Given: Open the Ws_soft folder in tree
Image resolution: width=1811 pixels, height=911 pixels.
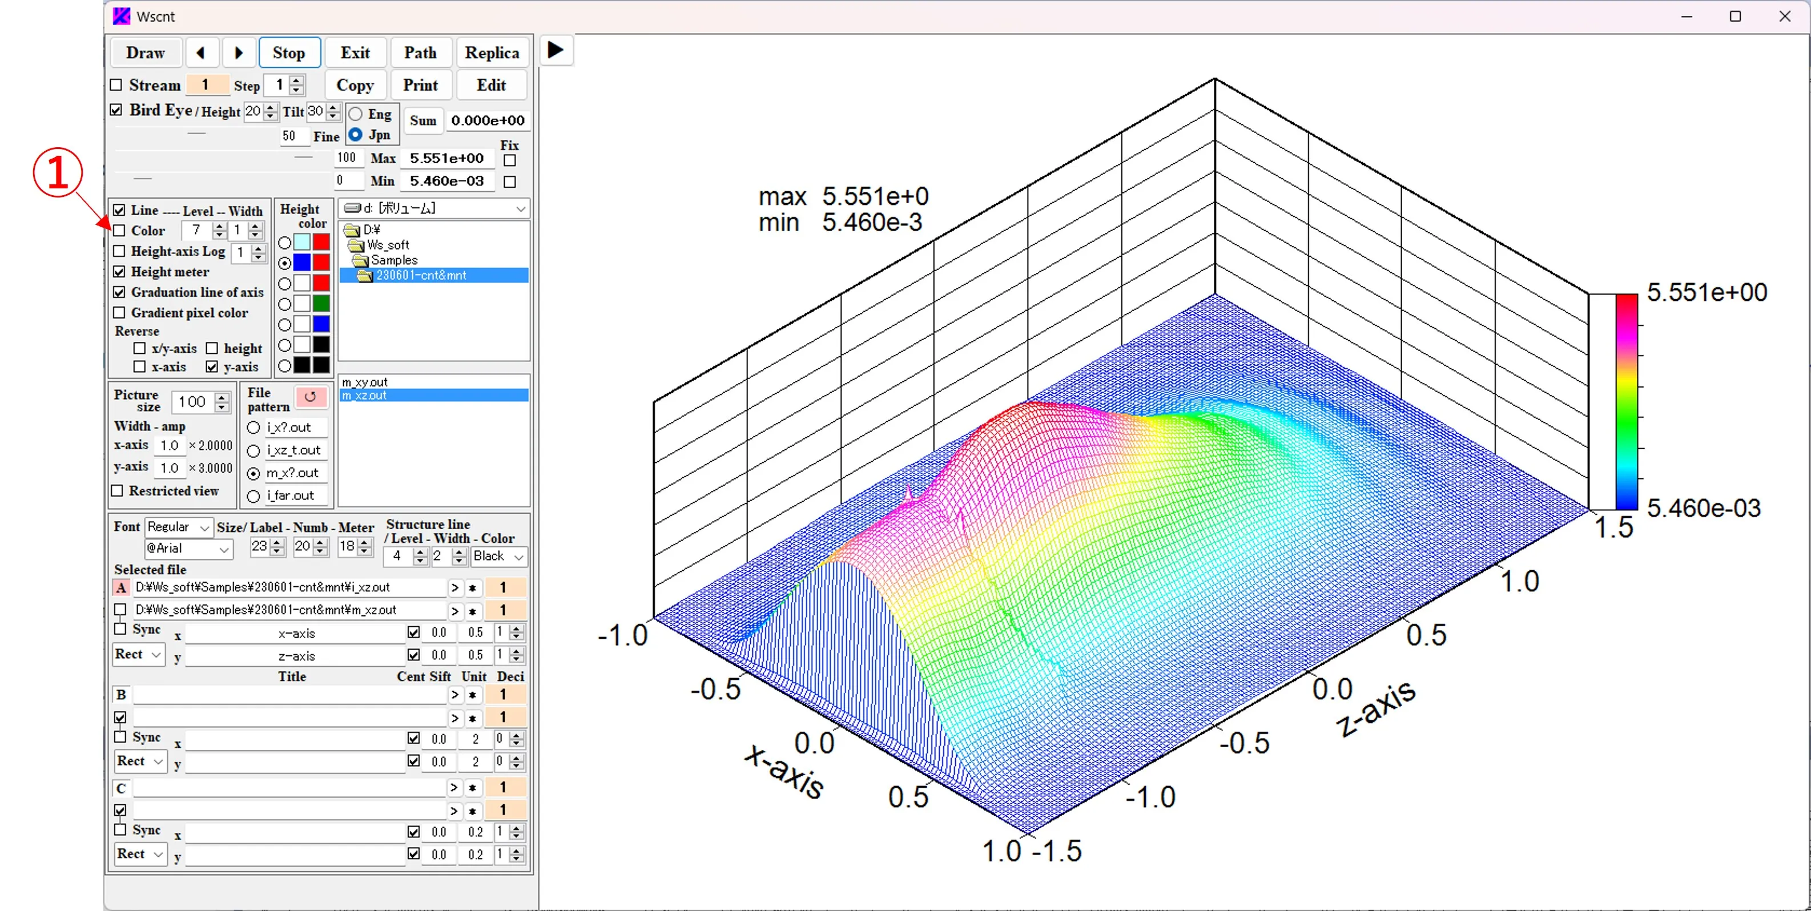Looking at the screenshot, I should pyautogui.click(x=387, y=245).
